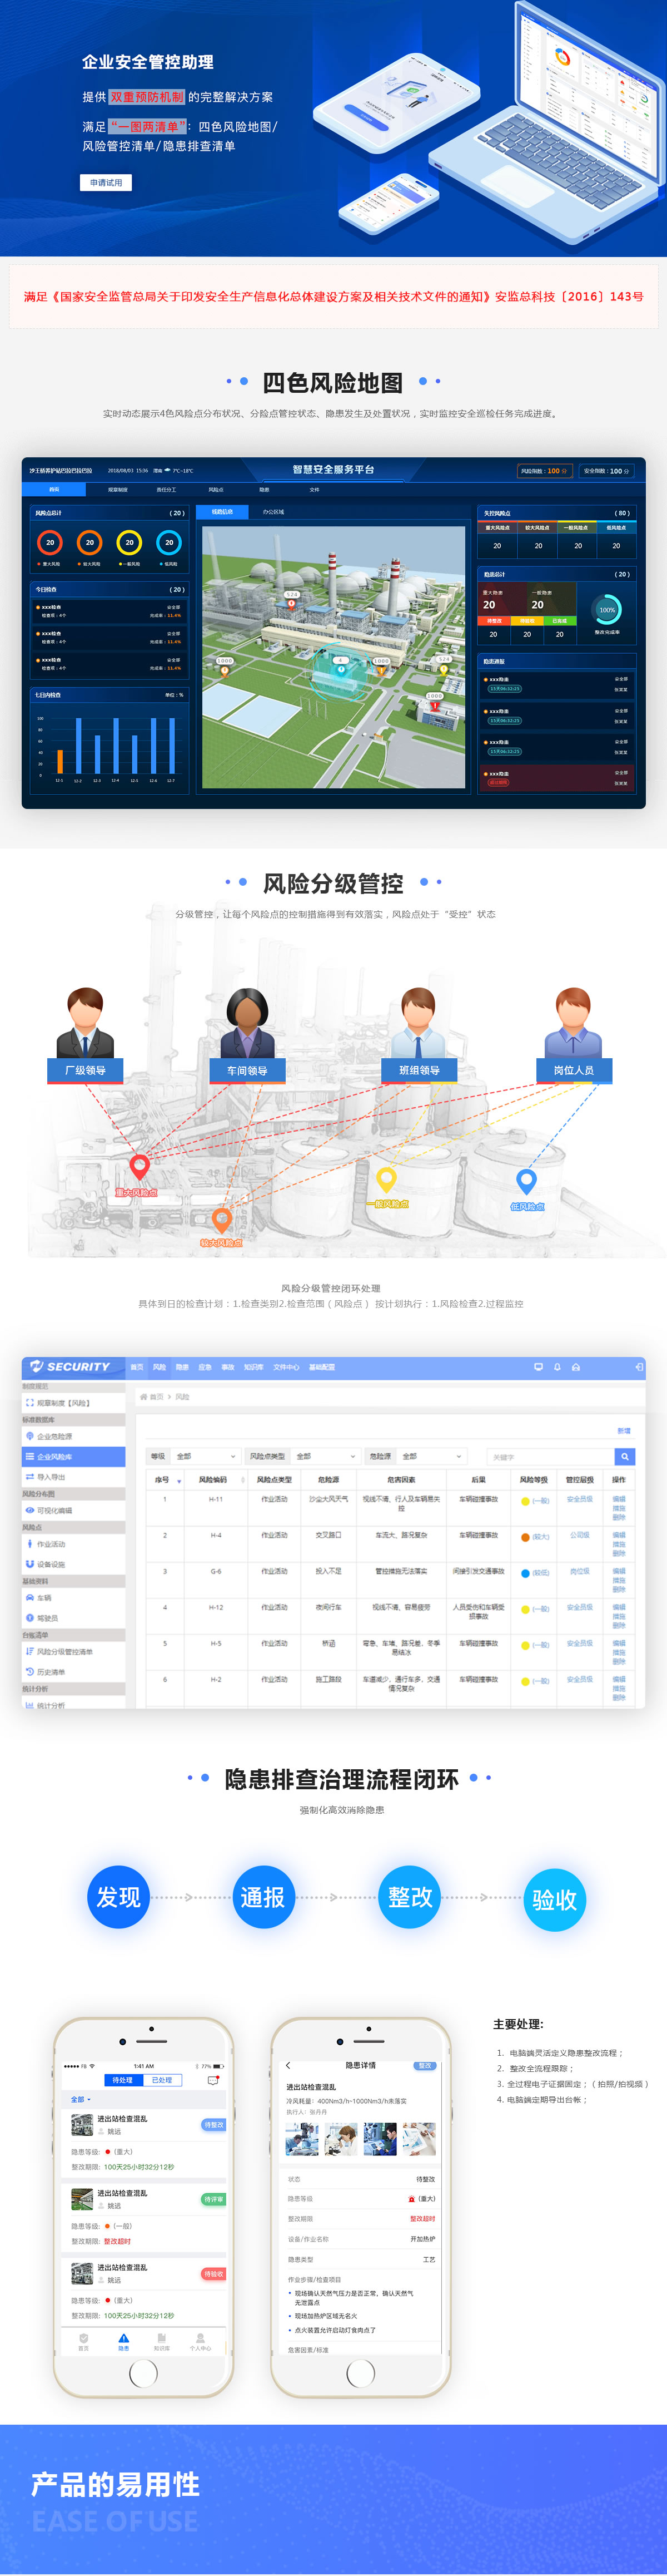Tap the back arrow on the 隐患详情 screen

click(288, 2065)
